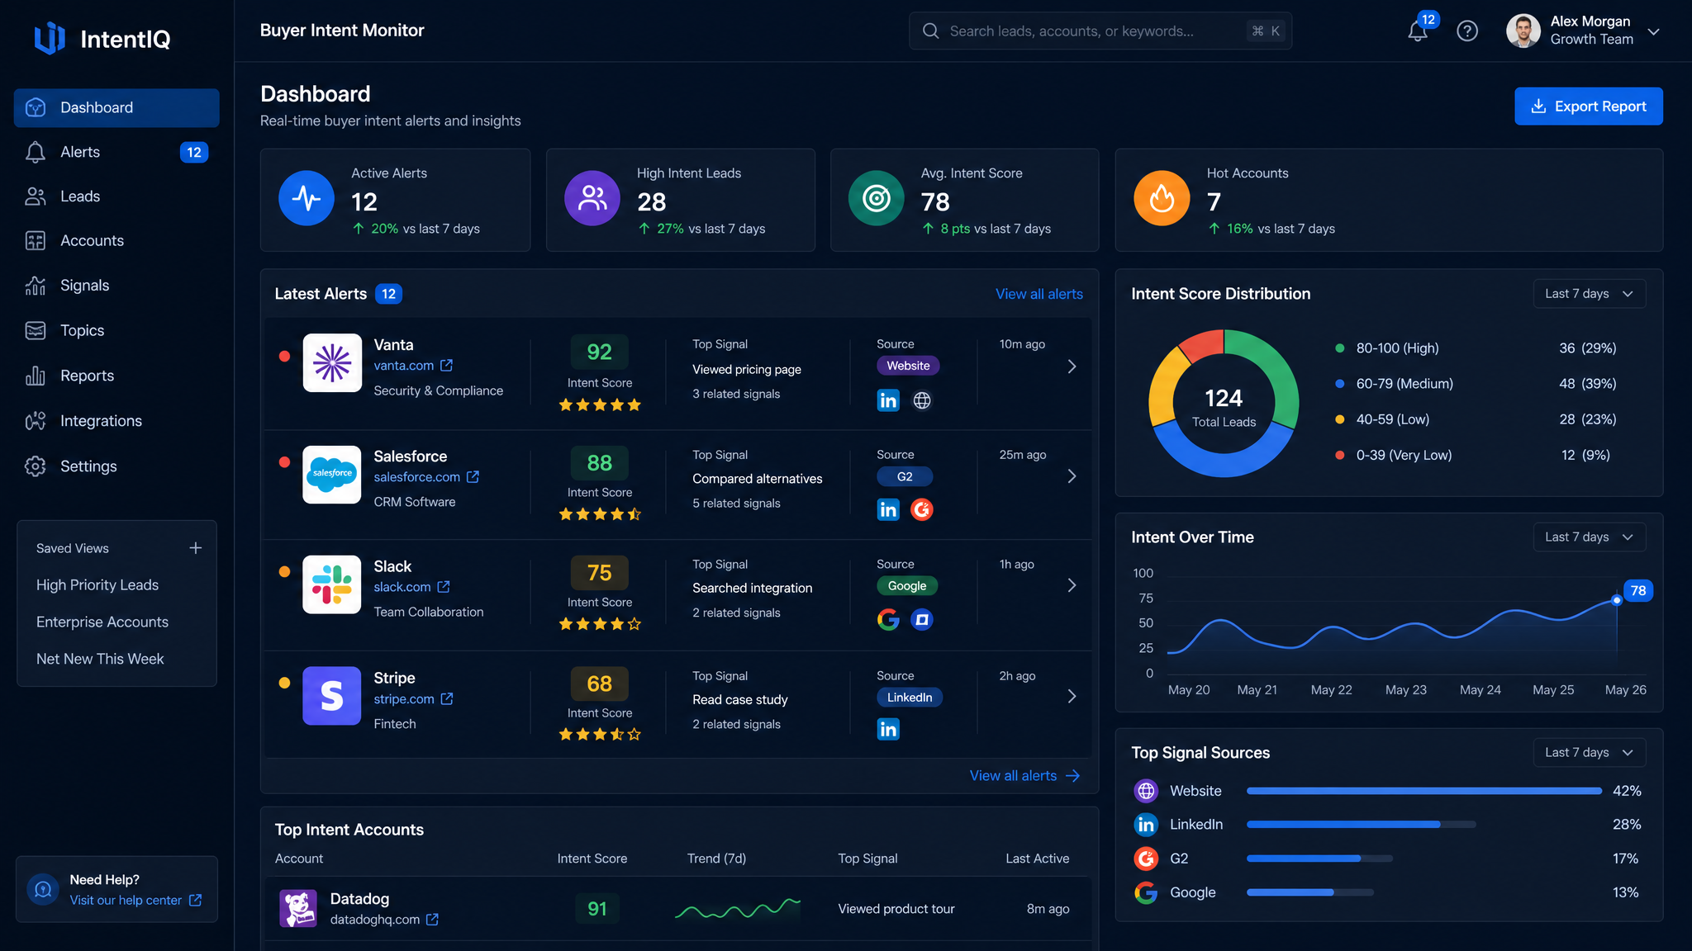Open Intent Score Distribution Last 7 days dropdown
This screenshot has width=1692, height=951.
click(x=1590, y=294)
